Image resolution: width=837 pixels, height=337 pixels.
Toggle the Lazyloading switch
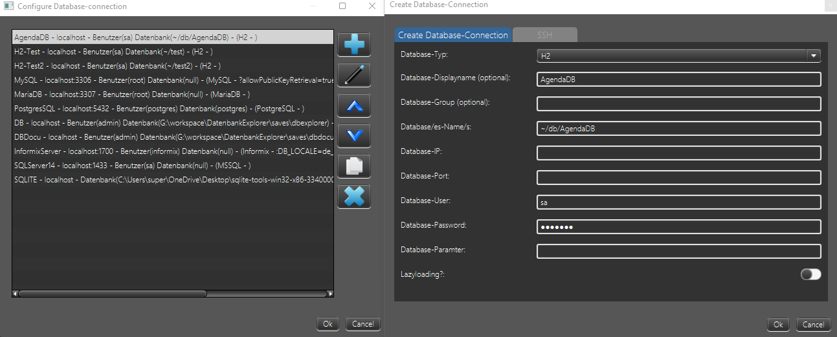810,274
